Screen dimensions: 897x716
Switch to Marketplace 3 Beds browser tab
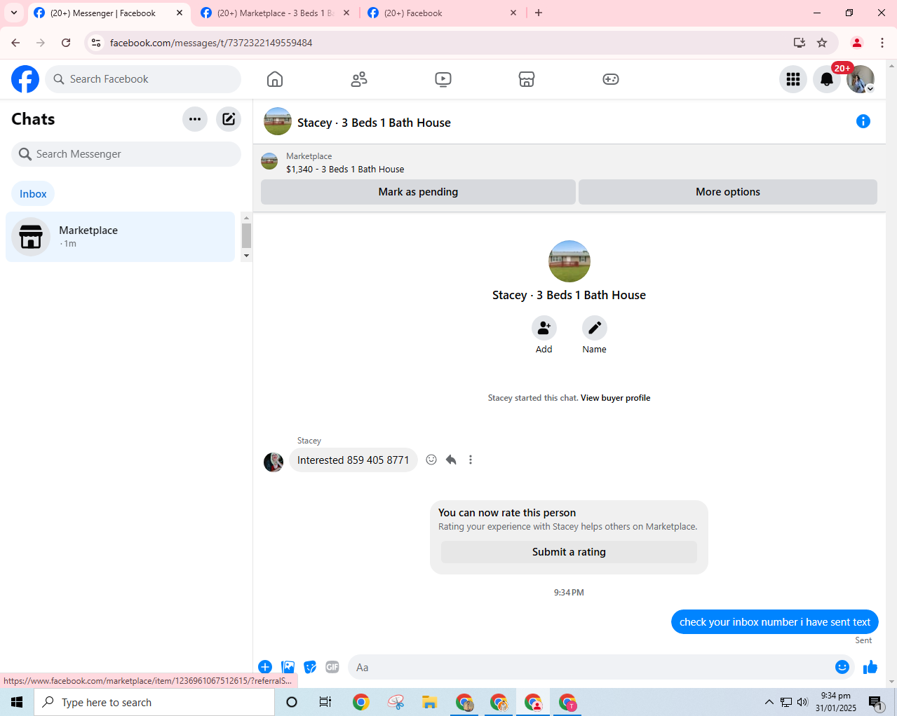pyautogui.click(x=275, y=13)
